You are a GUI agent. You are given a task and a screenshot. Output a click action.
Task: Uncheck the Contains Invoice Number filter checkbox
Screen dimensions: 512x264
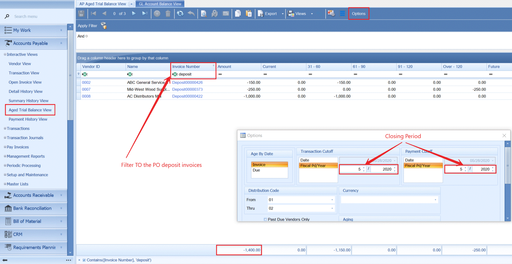click(x=84, y=260)
